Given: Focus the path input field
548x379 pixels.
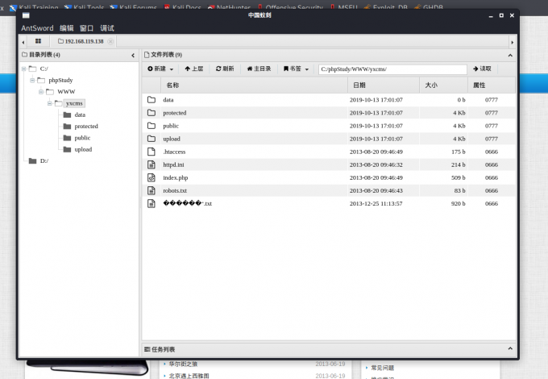Looking at the screenshot, I should (392, 69).
